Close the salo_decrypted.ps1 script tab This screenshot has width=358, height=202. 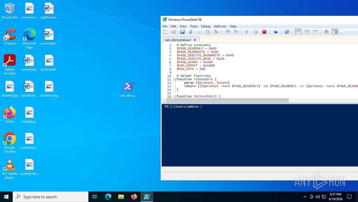[x=195, y=40]
